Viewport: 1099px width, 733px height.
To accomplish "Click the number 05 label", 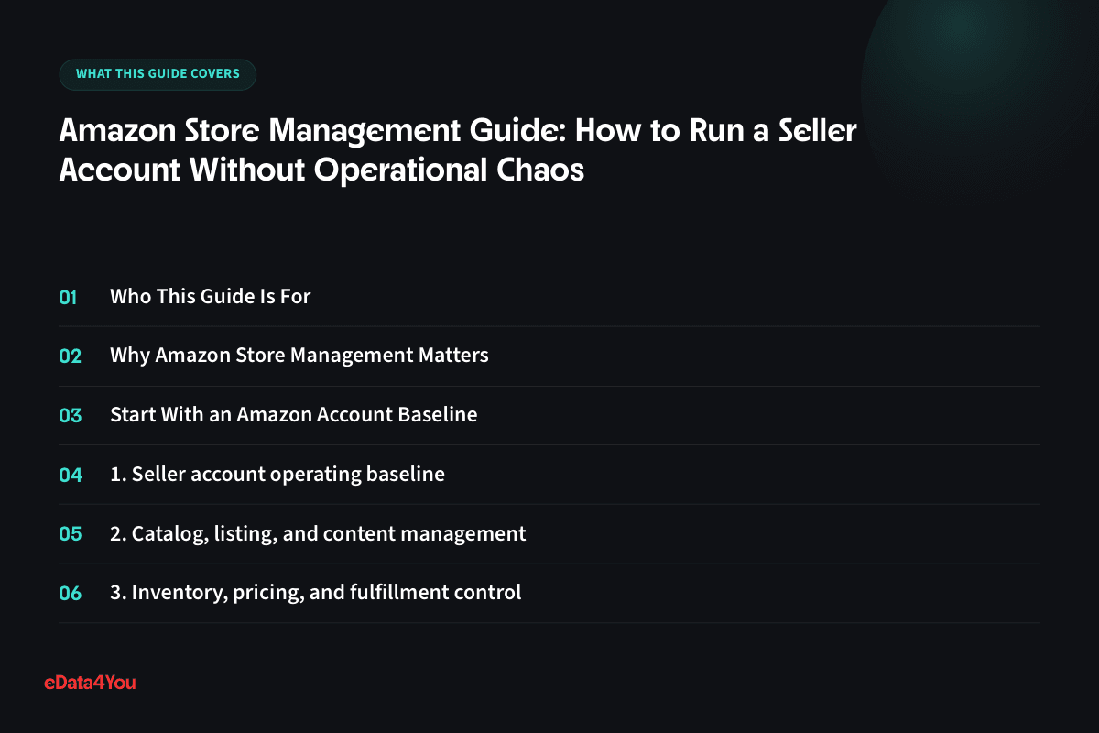I will [70, 533].
